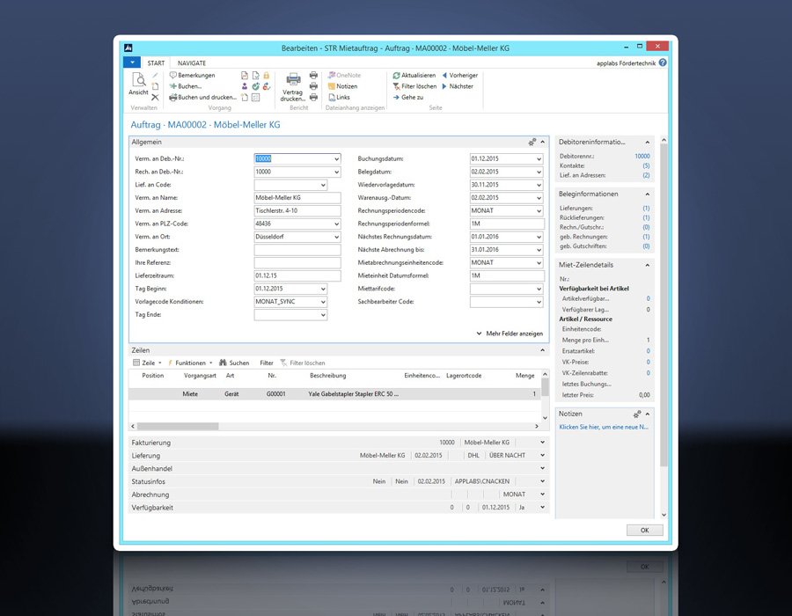Open the blue application menu dropdown
Viewport: 792px width, 616px height.
(132, 62)
